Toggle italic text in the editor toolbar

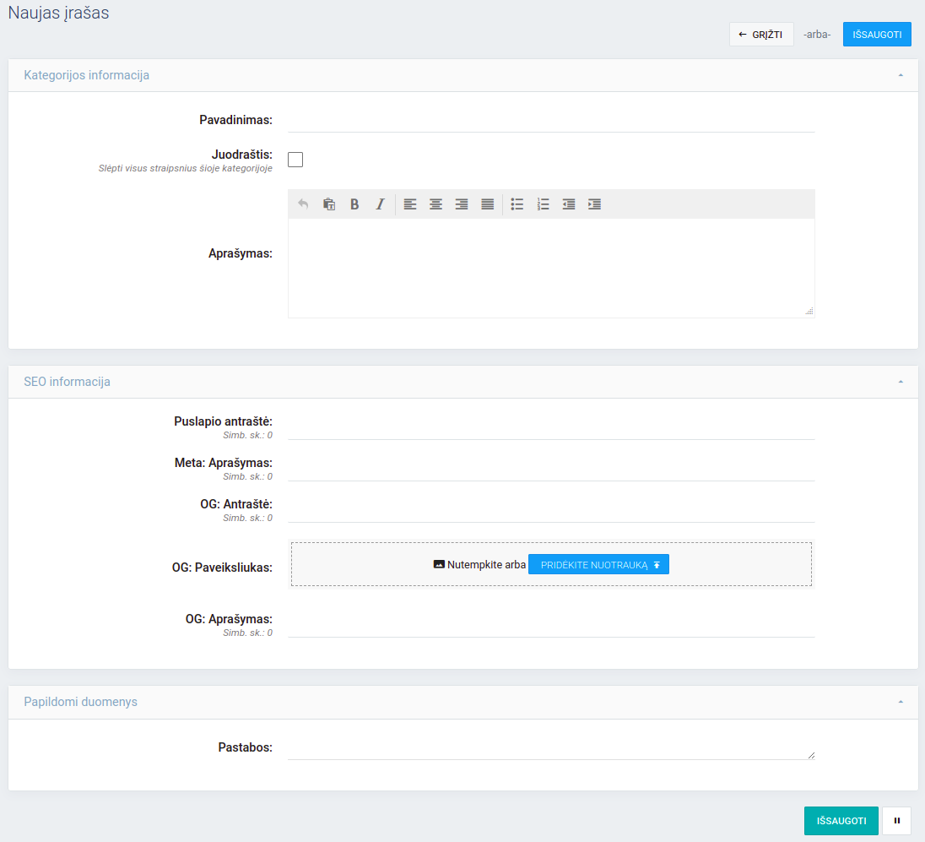380,204
